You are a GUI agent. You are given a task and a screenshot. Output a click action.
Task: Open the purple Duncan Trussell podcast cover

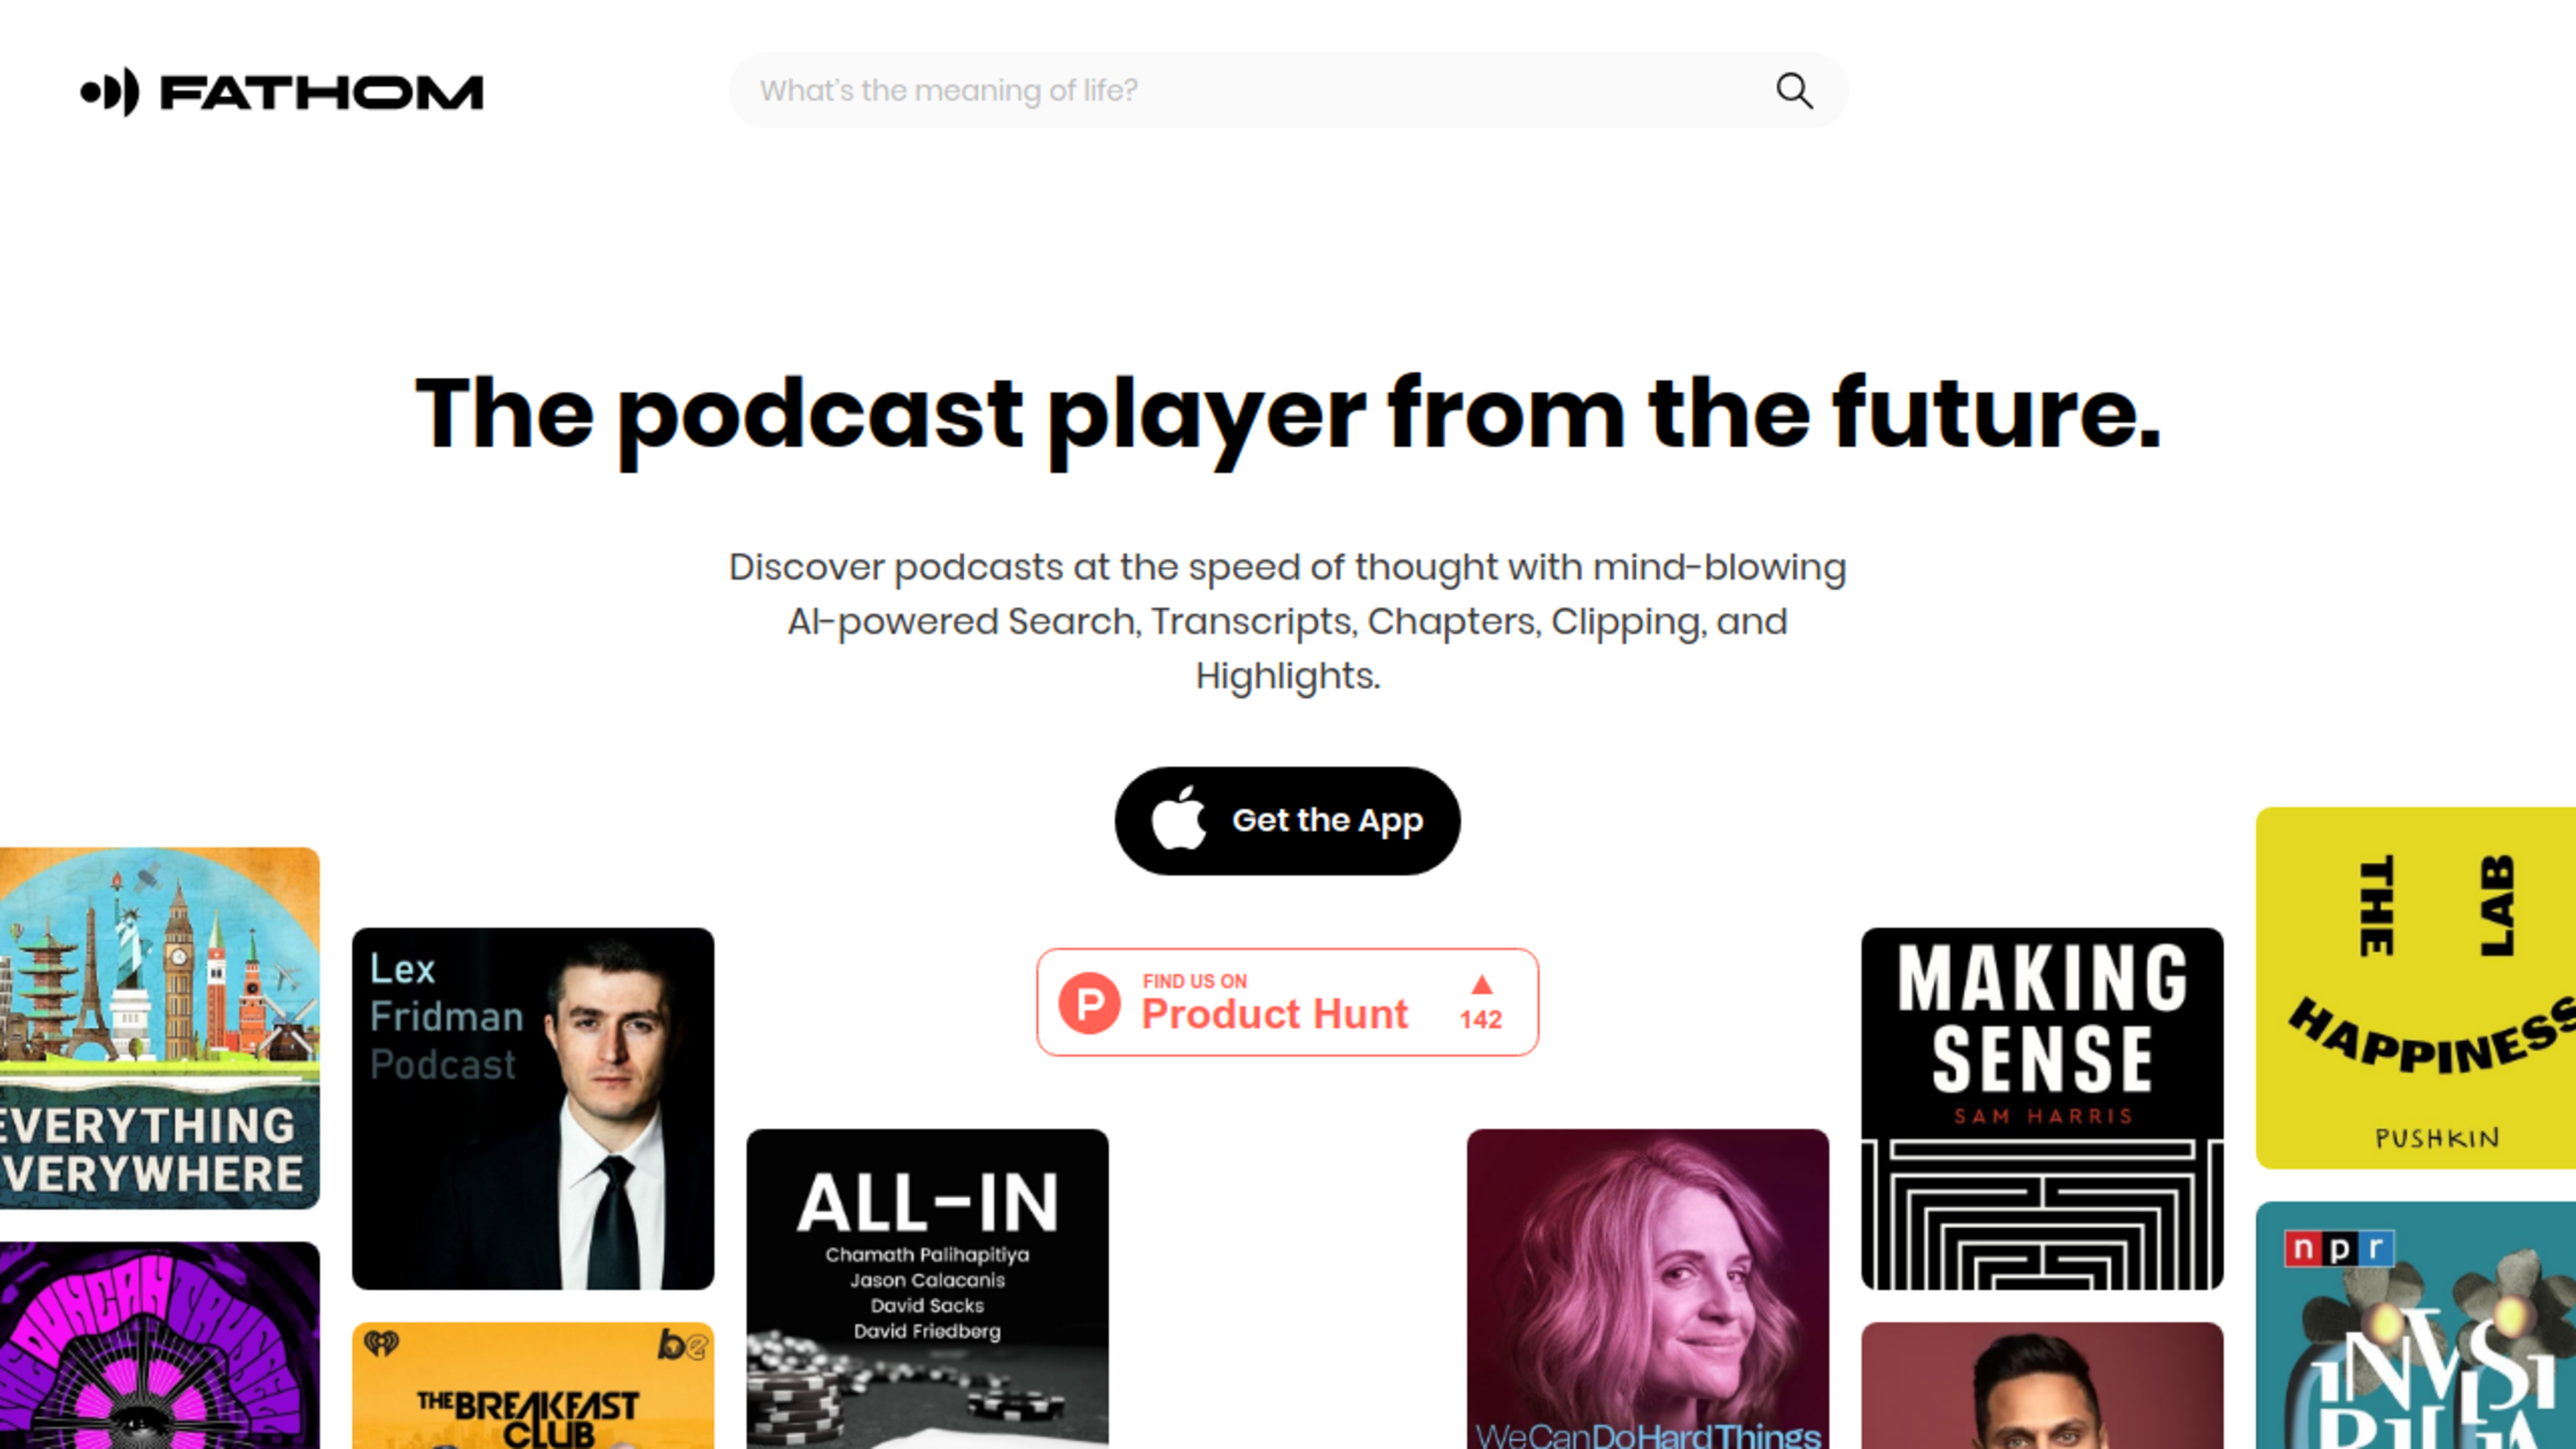click(x=160, y=1345)
